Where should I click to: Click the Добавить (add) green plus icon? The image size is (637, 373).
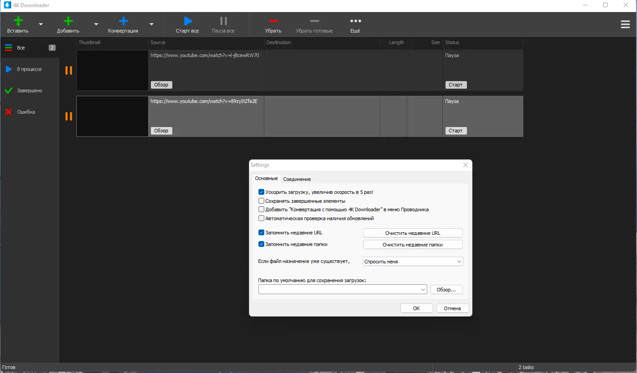coord(68,21)
